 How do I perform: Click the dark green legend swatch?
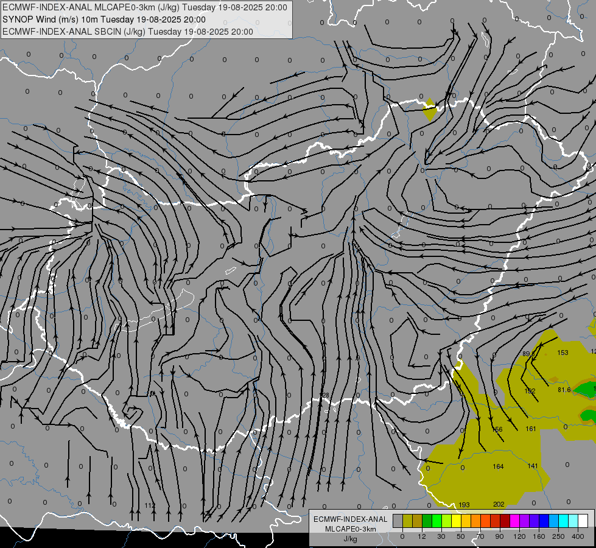(x=427, y=521)
